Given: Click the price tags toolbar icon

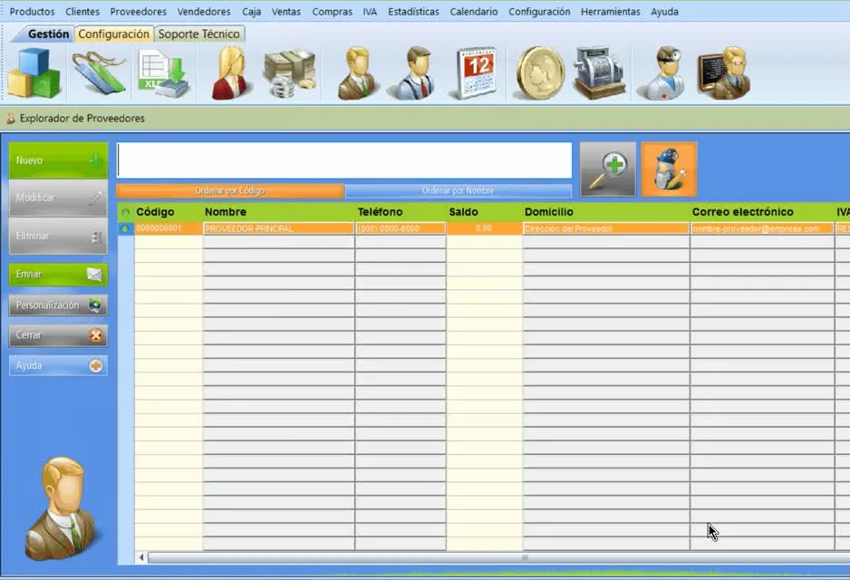Looking at the screenshot, I should click(100, 73).
